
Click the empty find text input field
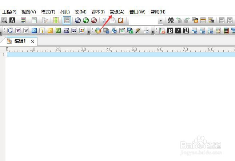[x=143, y=21]
